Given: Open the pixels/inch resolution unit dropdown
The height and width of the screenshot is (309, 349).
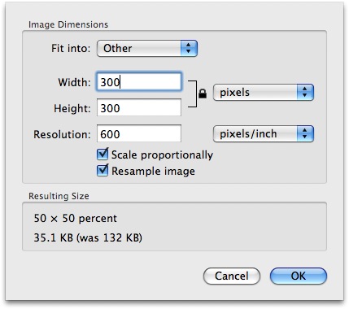Looking at the screenshot, I should tap(264, 134).
